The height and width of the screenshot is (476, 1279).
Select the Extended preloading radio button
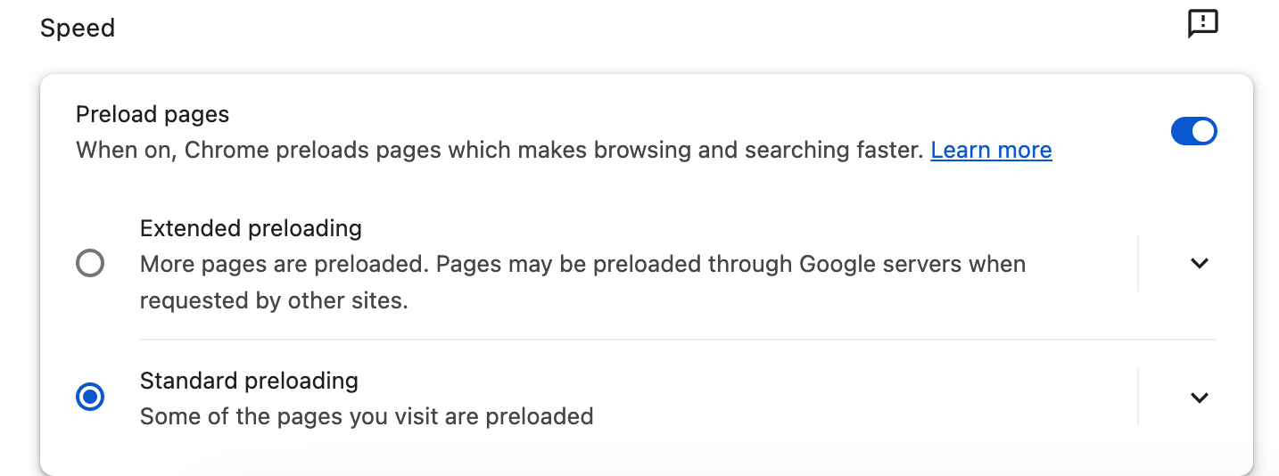(x=90, y=264)
